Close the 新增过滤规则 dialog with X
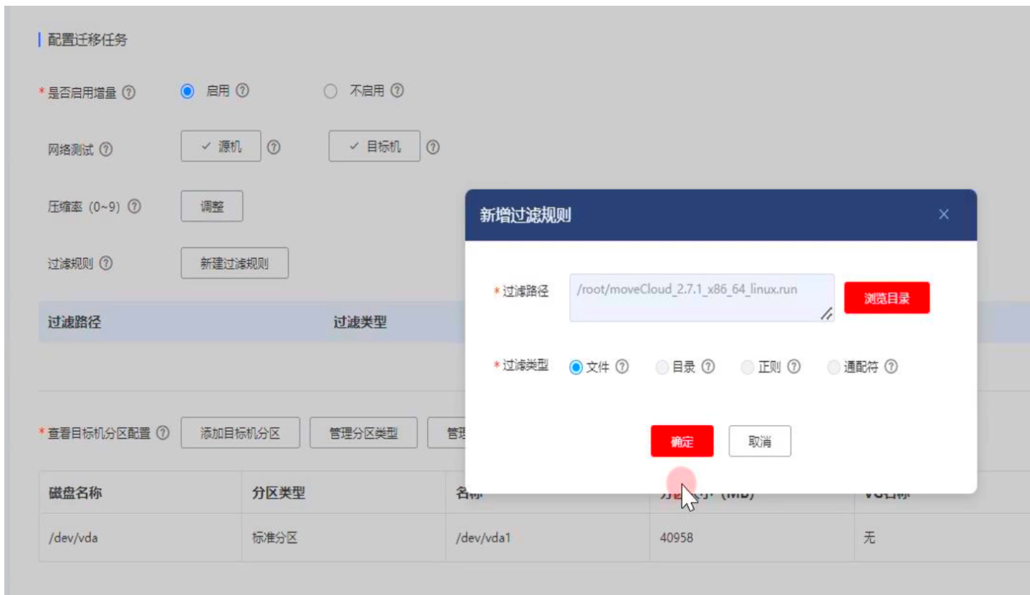 (x=945, y=213)
